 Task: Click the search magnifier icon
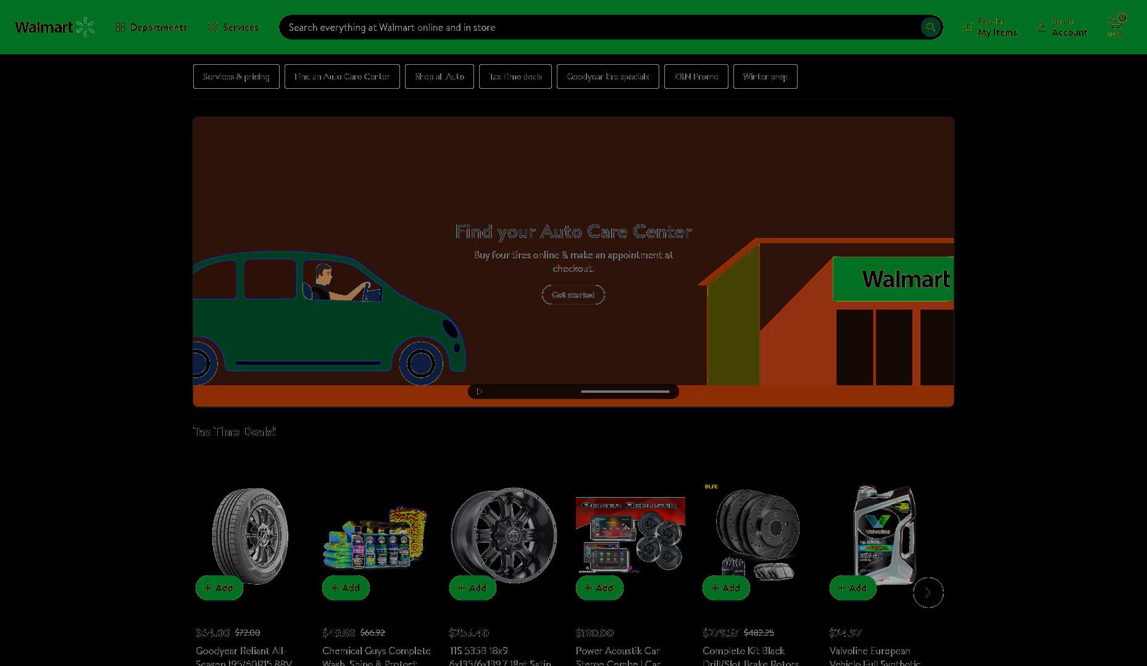tap(930, 27)
